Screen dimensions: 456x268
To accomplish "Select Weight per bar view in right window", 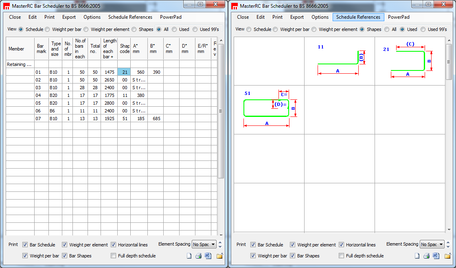I will tap(275, 29).
